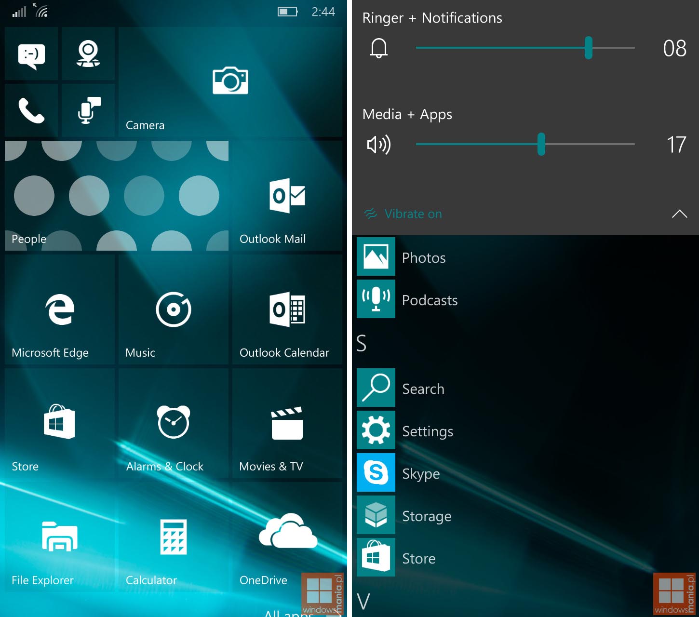Click the Settings gear icon in list
The height and width of the screenshot is (617, 699).
(376, 430)
